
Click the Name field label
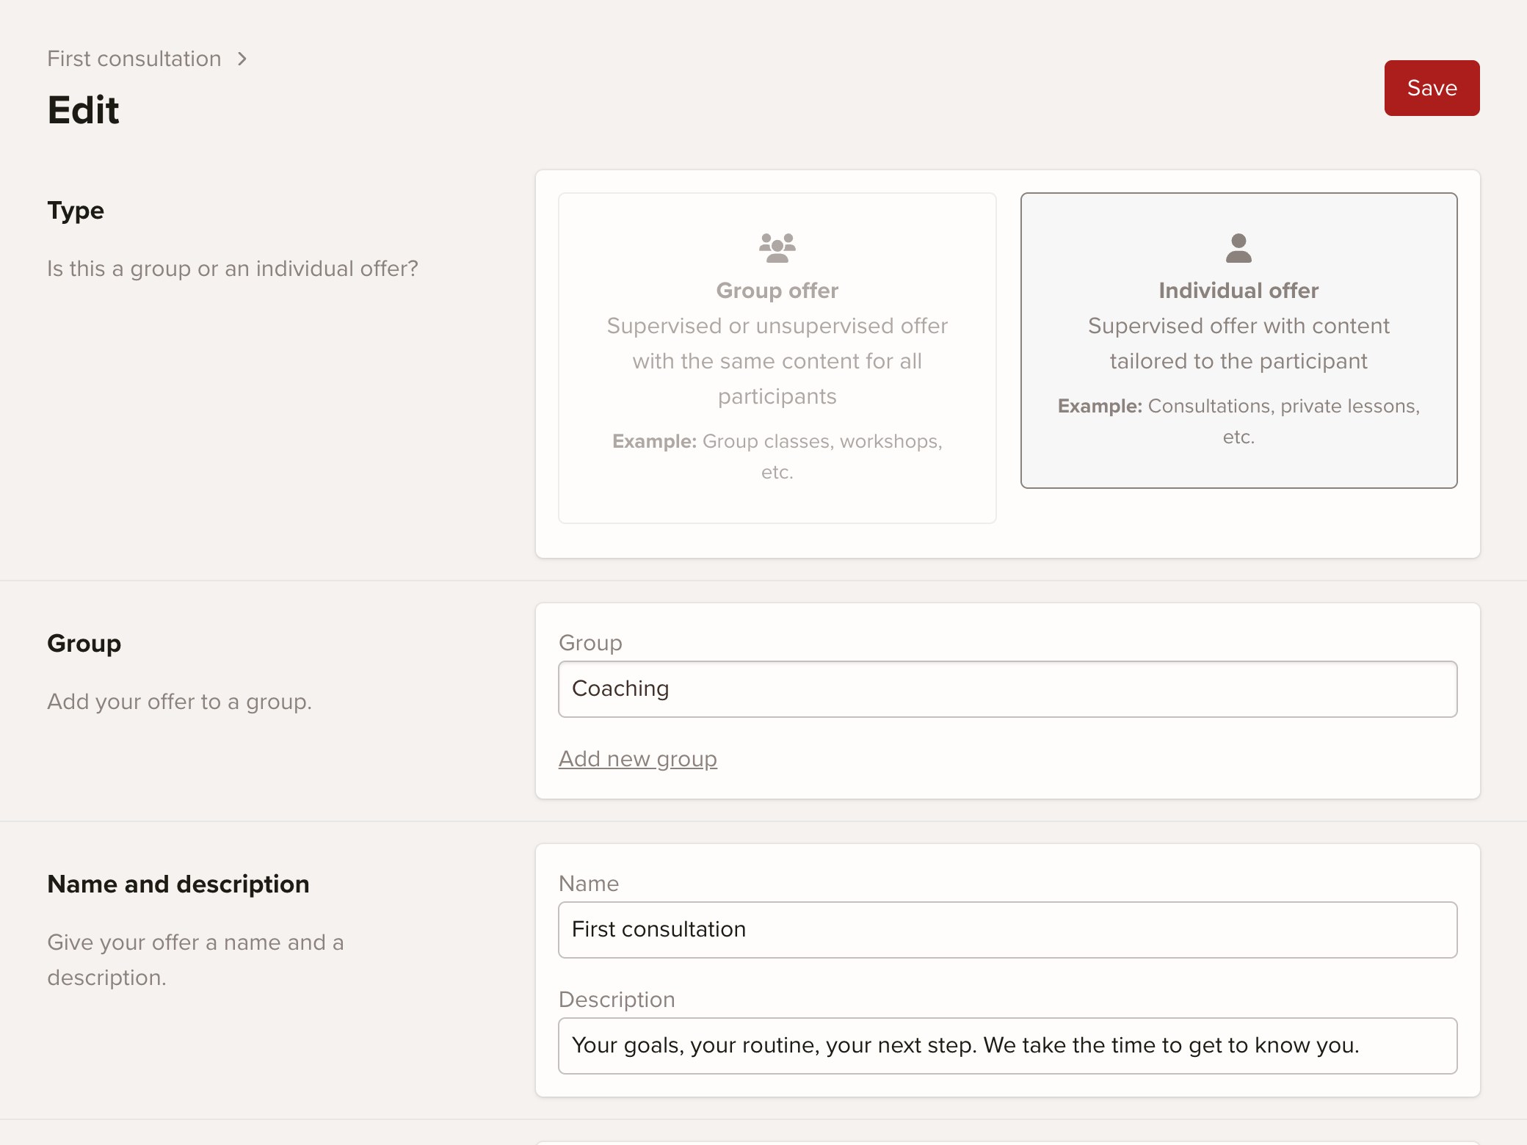tap(589, 884)
